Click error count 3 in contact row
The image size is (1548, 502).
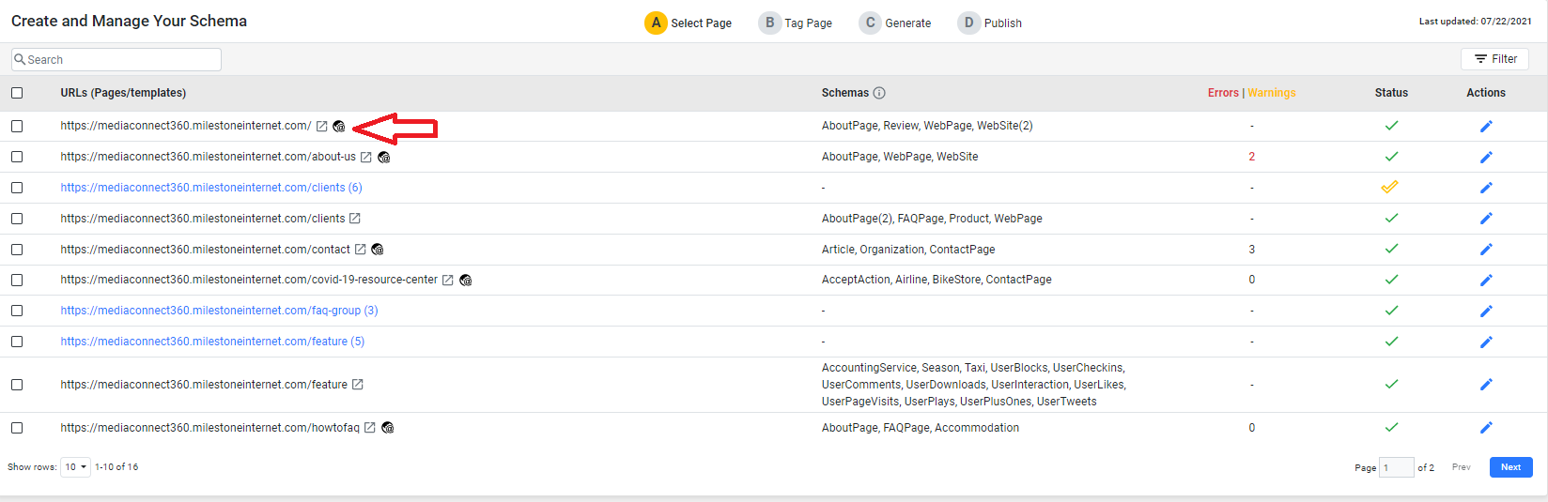[x=1251, y=250]
